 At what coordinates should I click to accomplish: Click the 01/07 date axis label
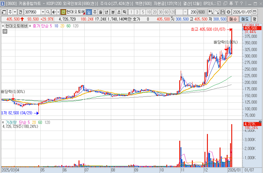point(249,170)
